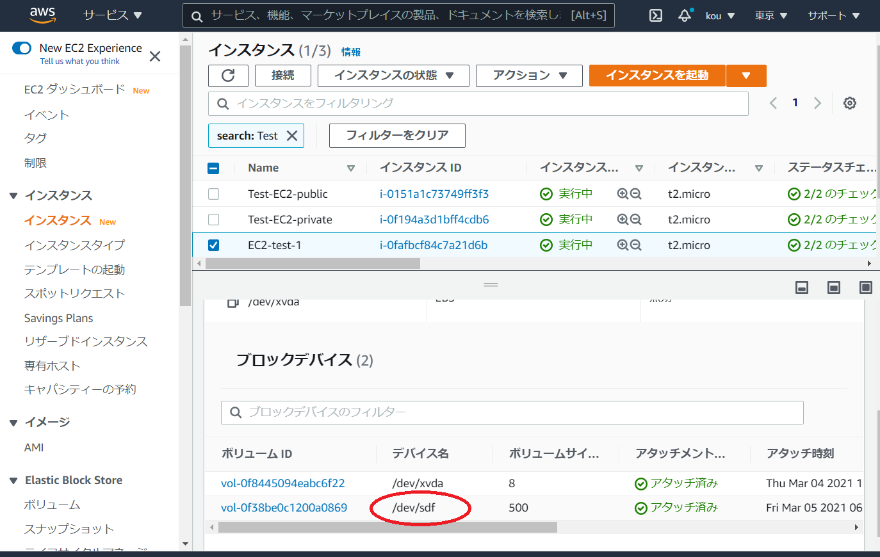This screenshot has height=557, width=880.
Task: Click the instance table horizontal scrollbar
Action: [x=312, y=264]
